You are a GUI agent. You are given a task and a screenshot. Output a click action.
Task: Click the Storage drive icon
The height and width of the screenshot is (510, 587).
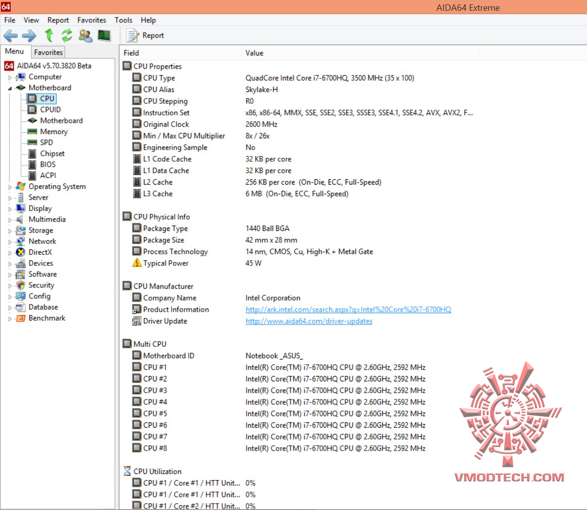(x=20, y=230)
